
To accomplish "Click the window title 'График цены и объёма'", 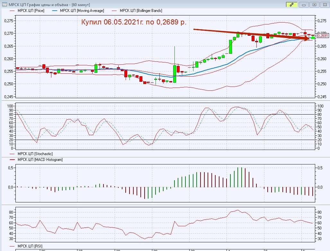I will (48, 5).
